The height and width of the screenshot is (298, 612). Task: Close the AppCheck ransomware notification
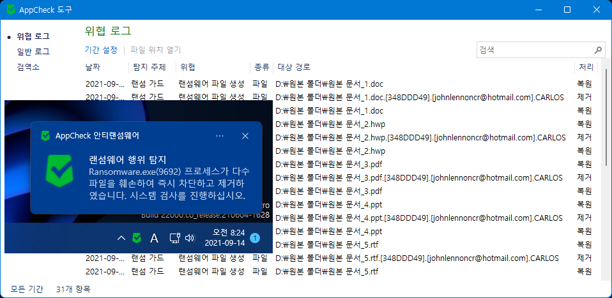pos(245,136)
